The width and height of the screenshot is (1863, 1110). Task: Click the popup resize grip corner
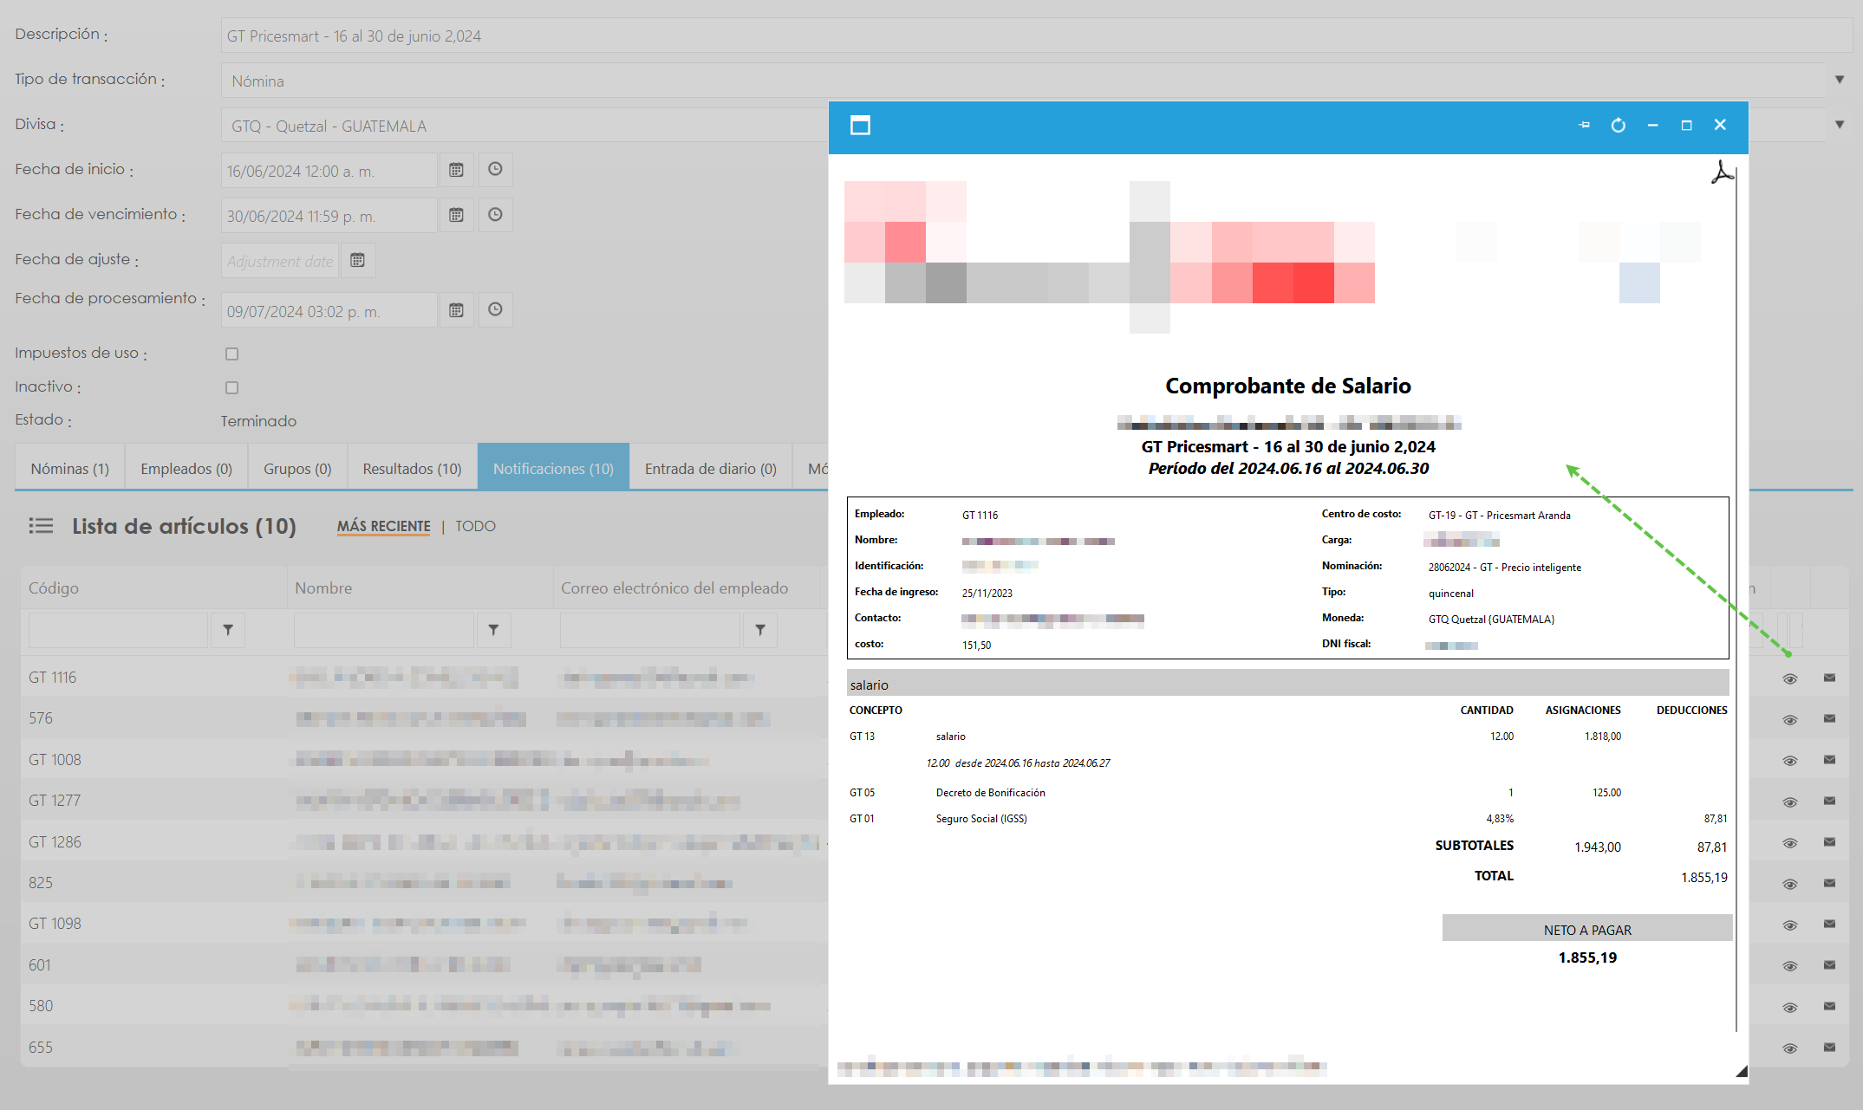1741,1071
